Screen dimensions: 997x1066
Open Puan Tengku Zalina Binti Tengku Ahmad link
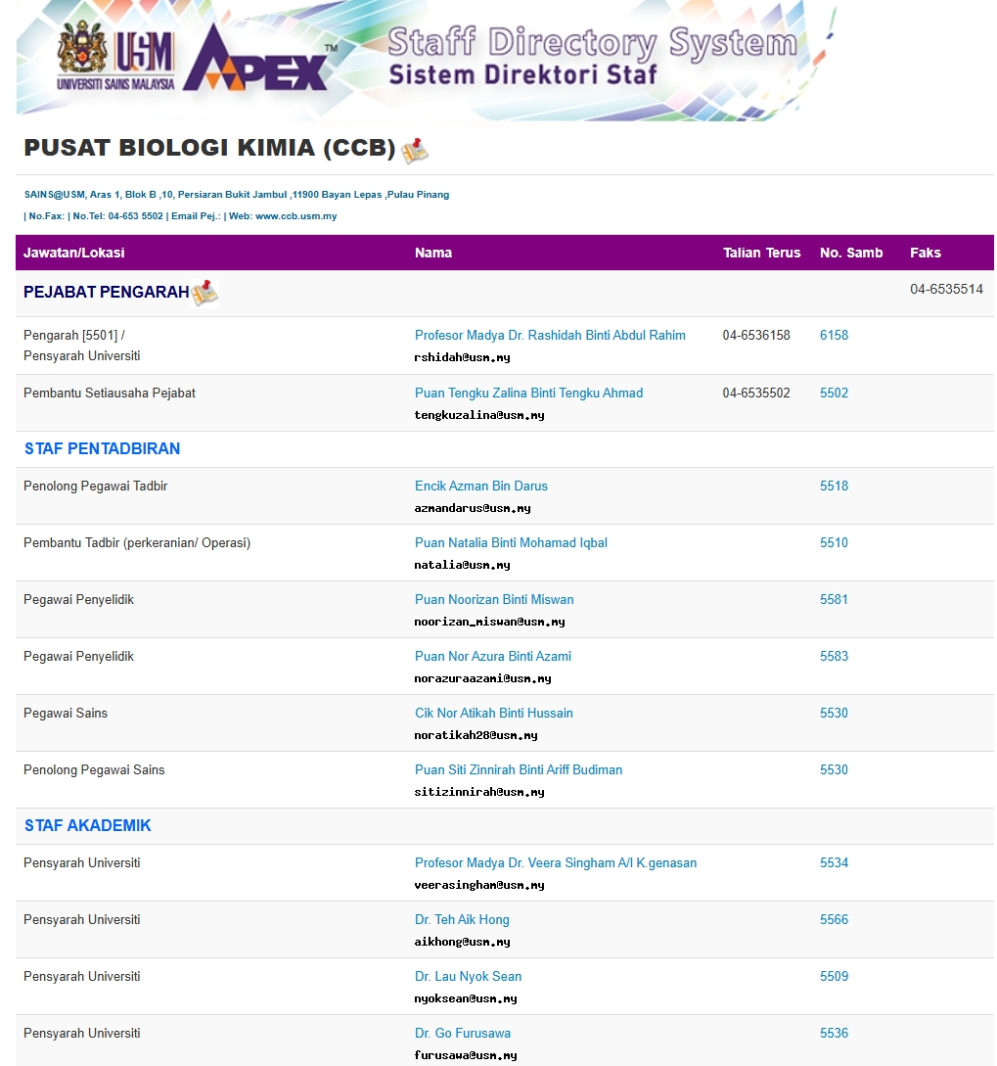pos(528,393)
